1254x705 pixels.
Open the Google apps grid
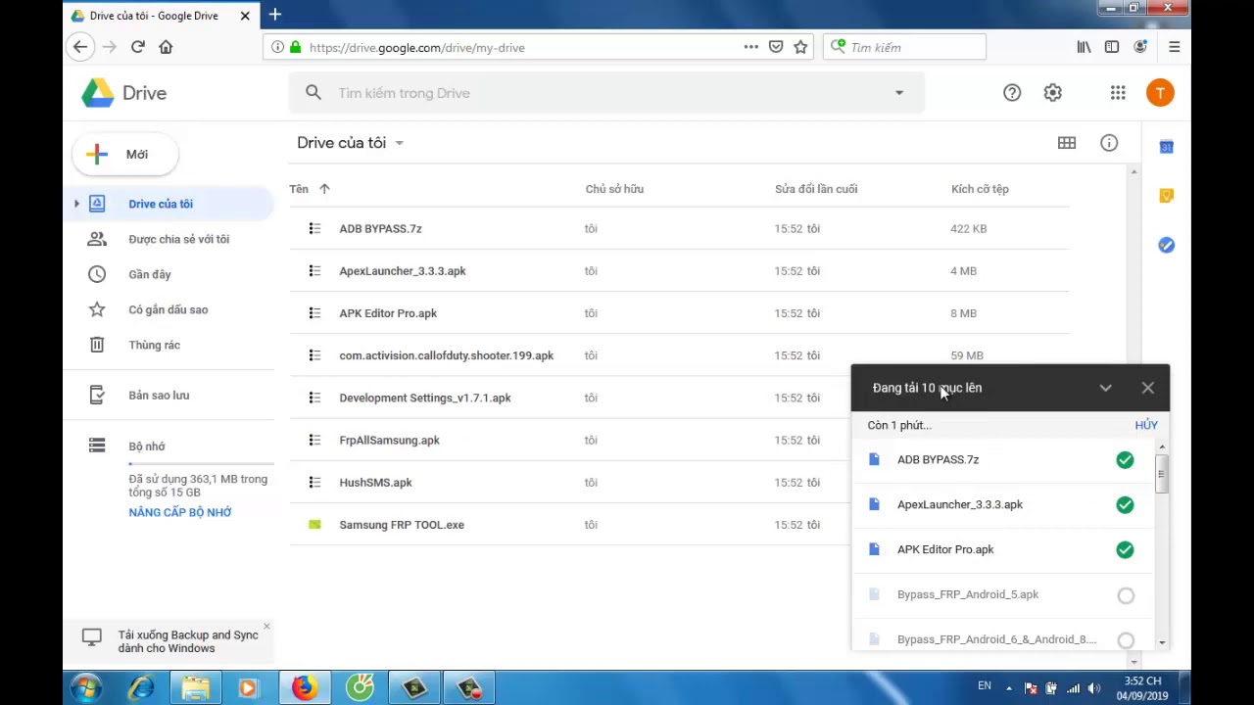click(1118, 93)
